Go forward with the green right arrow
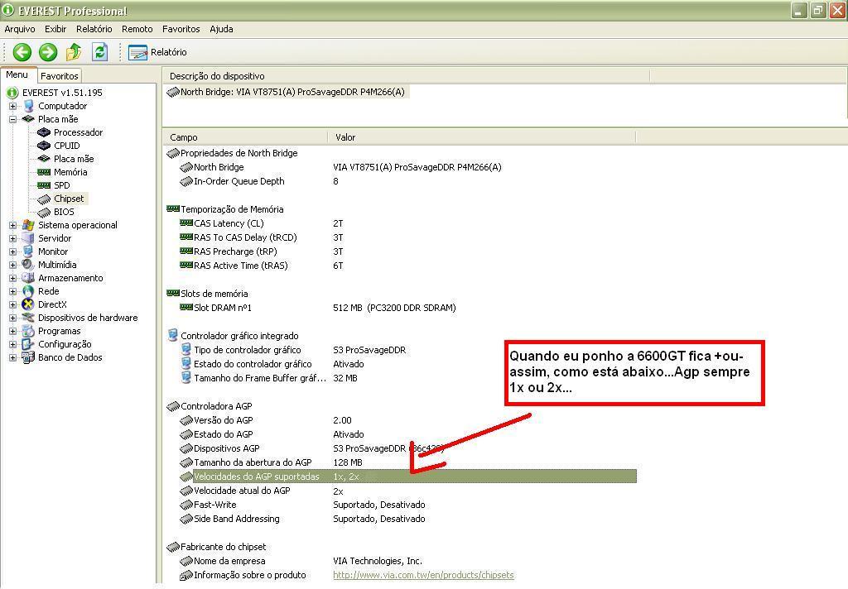This screenshot has height=589, width=848. (48, 52)
